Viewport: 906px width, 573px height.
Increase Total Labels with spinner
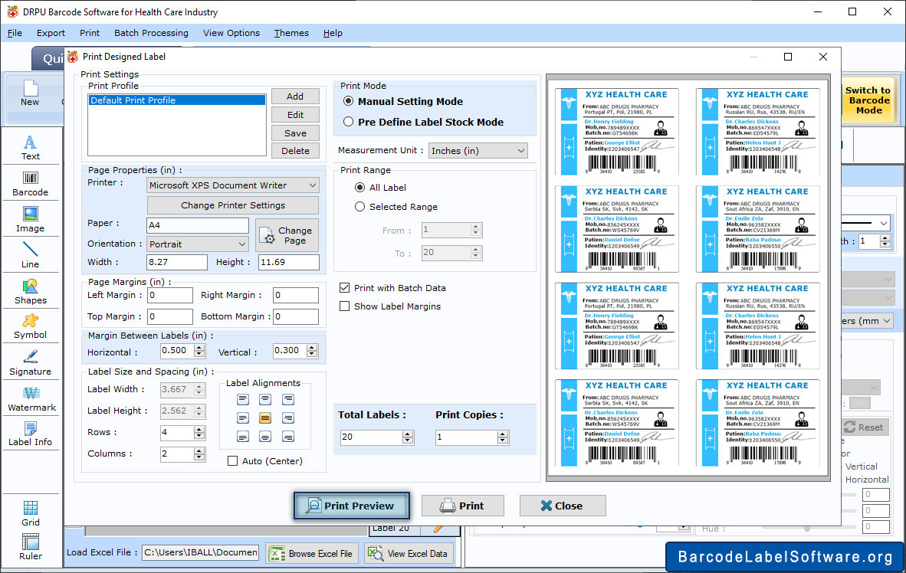point(407,434)
